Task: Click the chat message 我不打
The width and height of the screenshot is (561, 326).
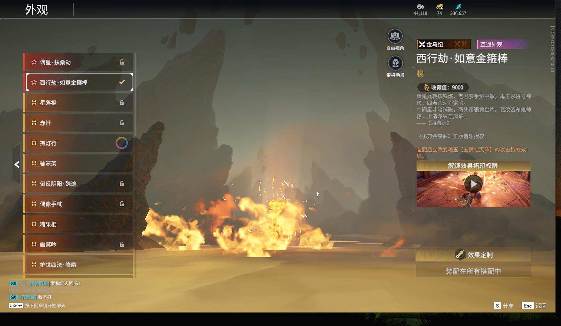Action: [45, 297]
